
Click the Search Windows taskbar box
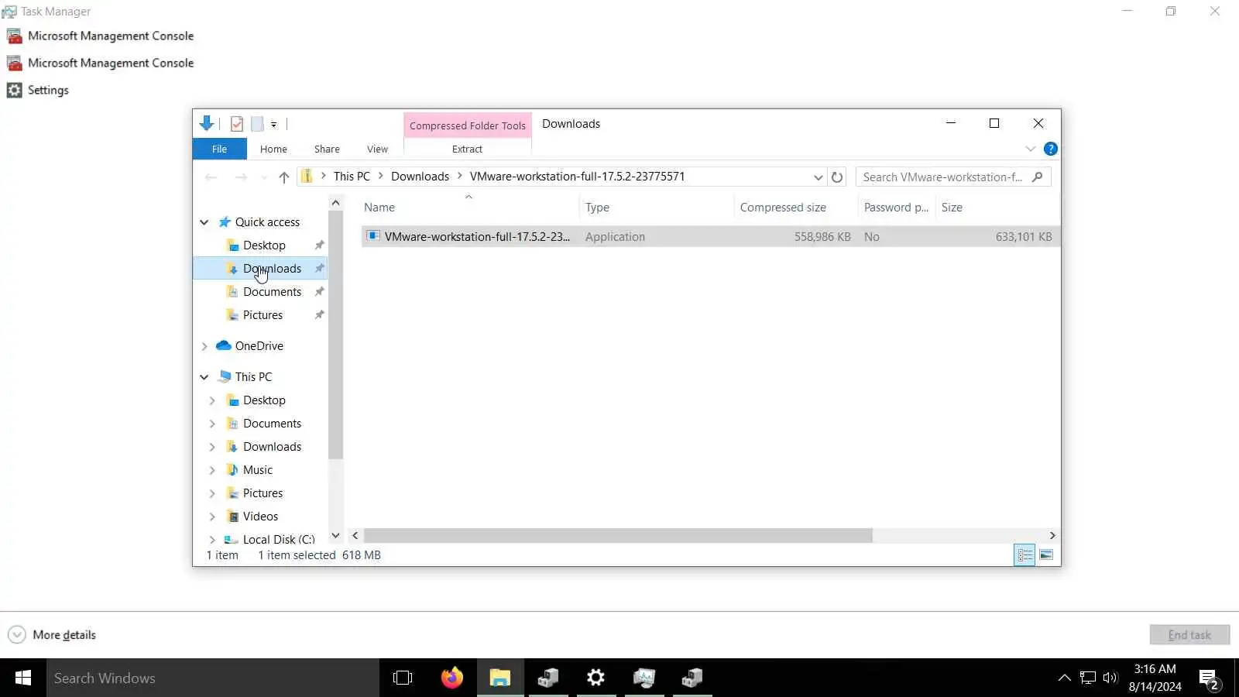(213, 678)
